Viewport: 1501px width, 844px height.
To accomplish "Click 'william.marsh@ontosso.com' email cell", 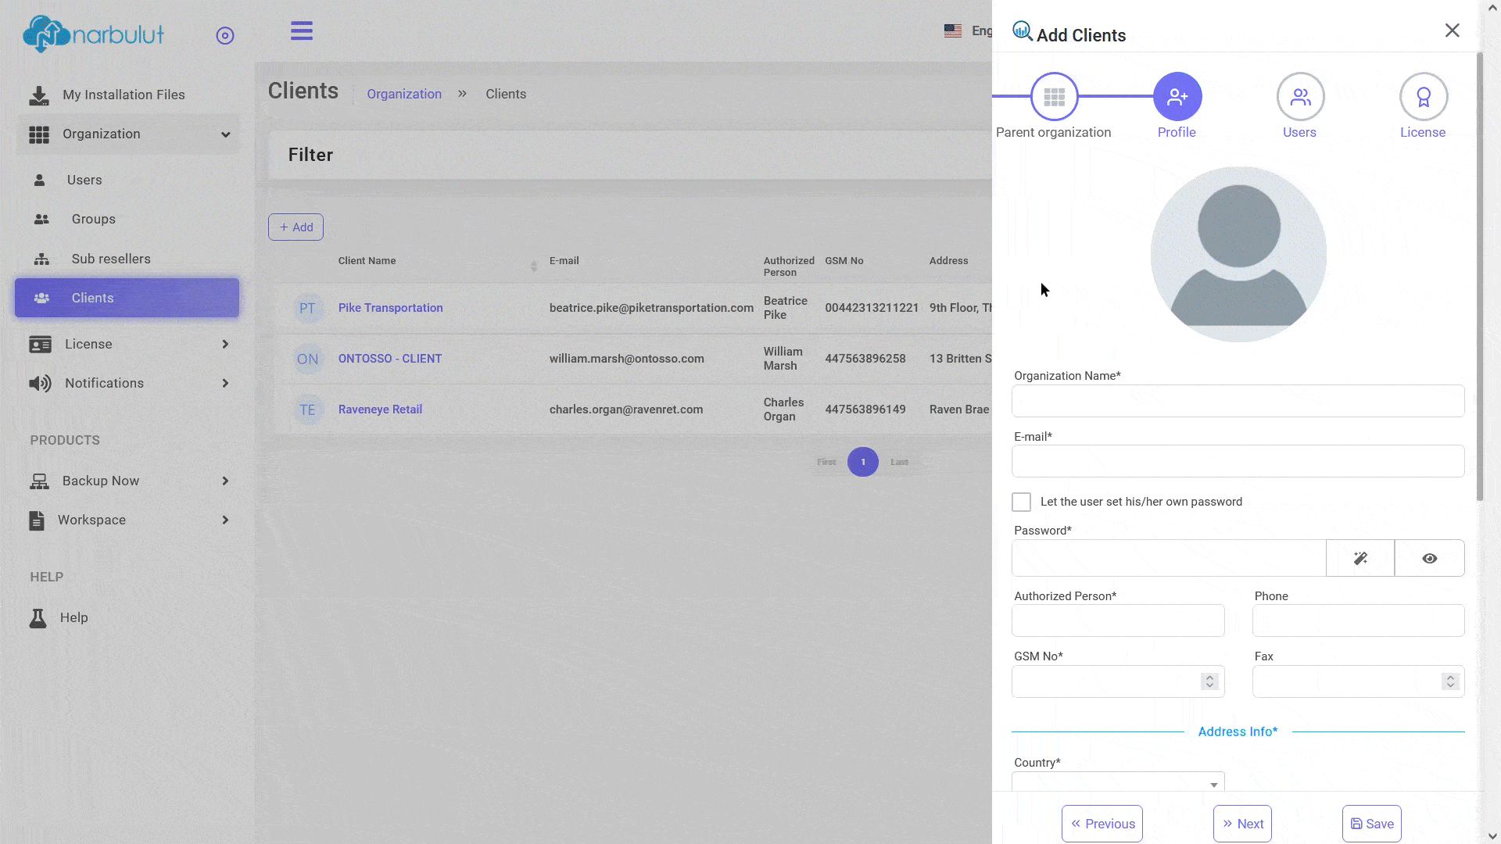I will point(626,359).
